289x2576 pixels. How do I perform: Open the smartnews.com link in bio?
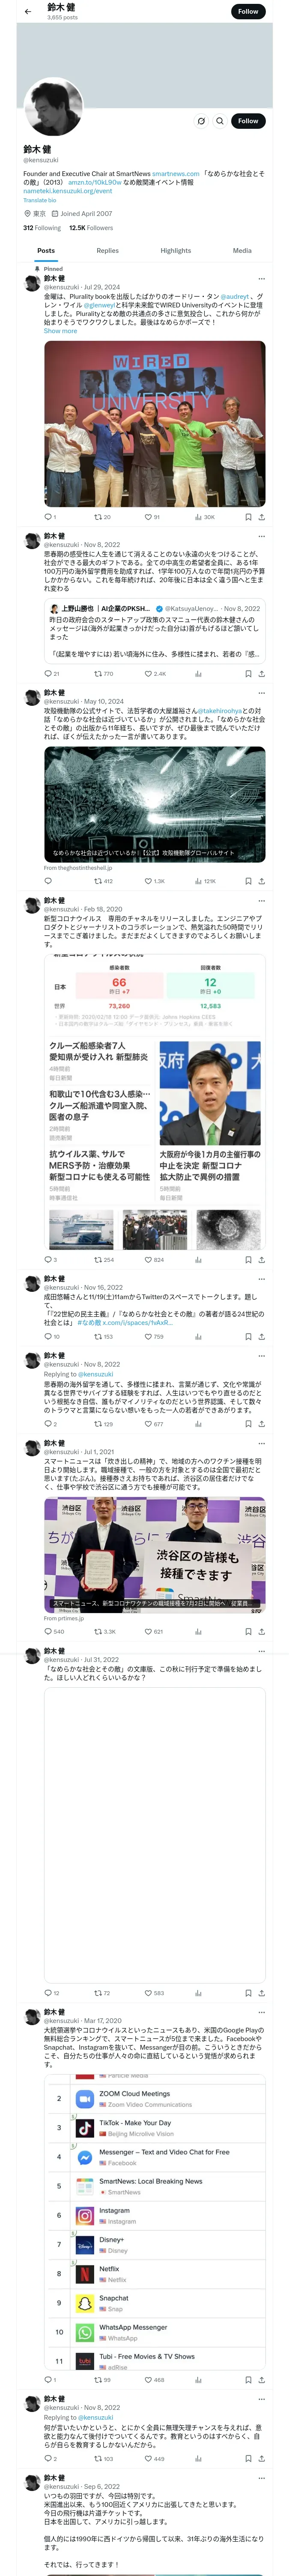[x=176, y=174]
